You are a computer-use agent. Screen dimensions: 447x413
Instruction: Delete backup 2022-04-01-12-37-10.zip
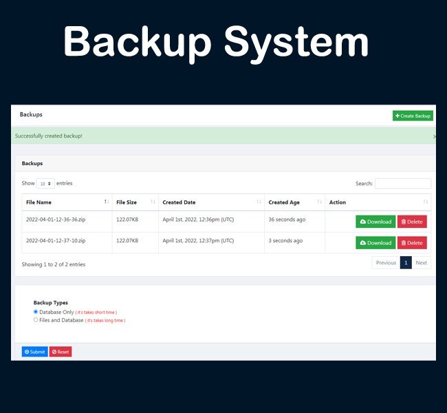(x=412, y=243)
